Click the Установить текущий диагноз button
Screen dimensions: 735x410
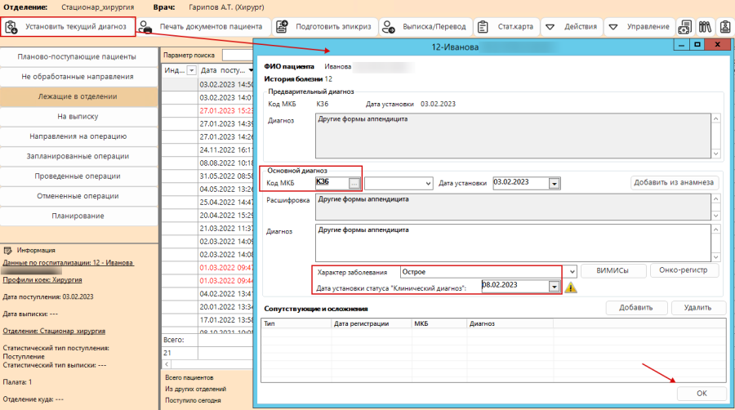coord(68,27)
